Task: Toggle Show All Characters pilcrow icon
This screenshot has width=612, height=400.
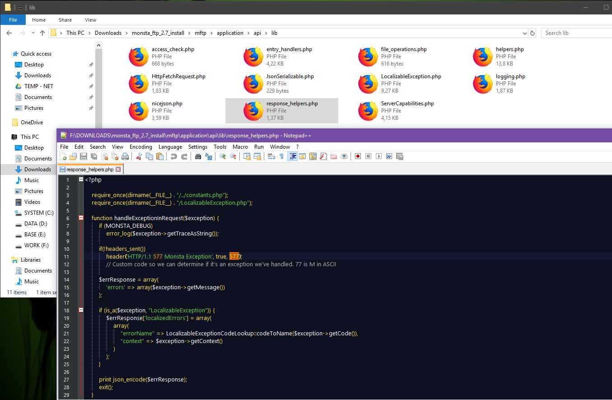Action: tap(281, 156)
